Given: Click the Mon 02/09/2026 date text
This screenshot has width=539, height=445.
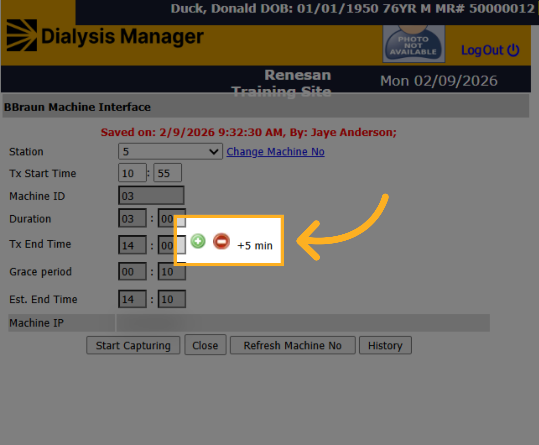Looking at the screenshot, I should pos(439,81).
